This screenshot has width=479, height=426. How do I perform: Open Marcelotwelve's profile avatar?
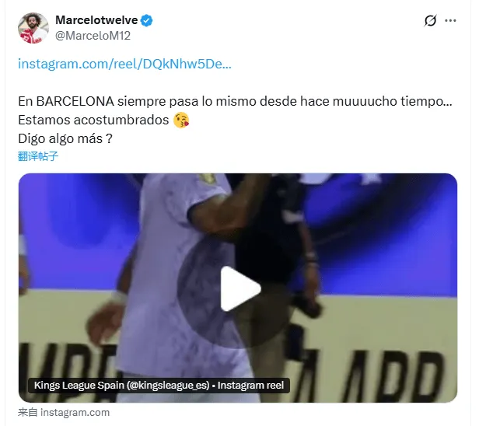tap(33, 28)
